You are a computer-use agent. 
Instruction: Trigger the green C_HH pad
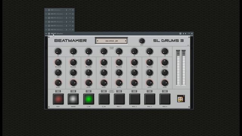[88, 99]
